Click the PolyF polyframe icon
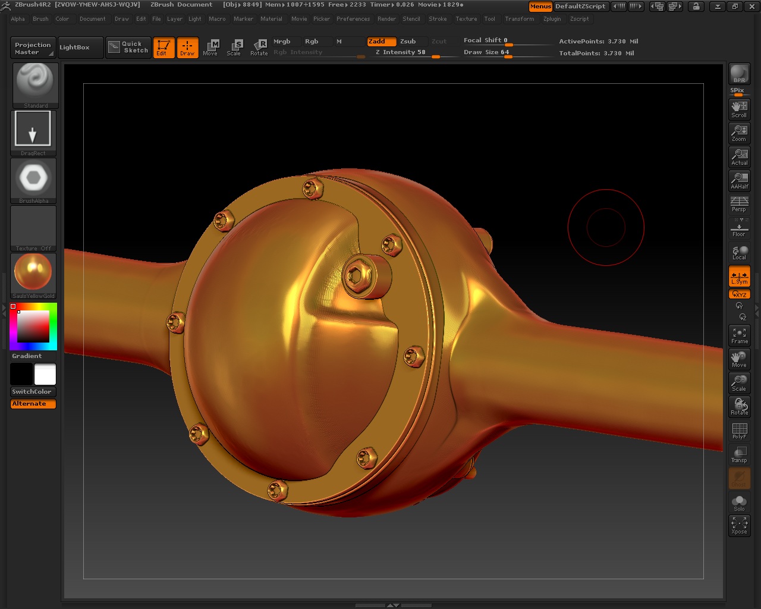This screenshot has height=609, width=761. pyautogui.click(x=739, y=430)
